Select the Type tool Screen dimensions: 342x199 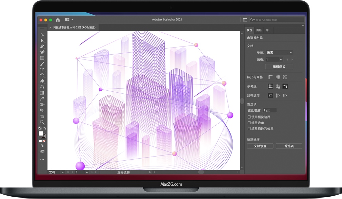click(42, 69)
